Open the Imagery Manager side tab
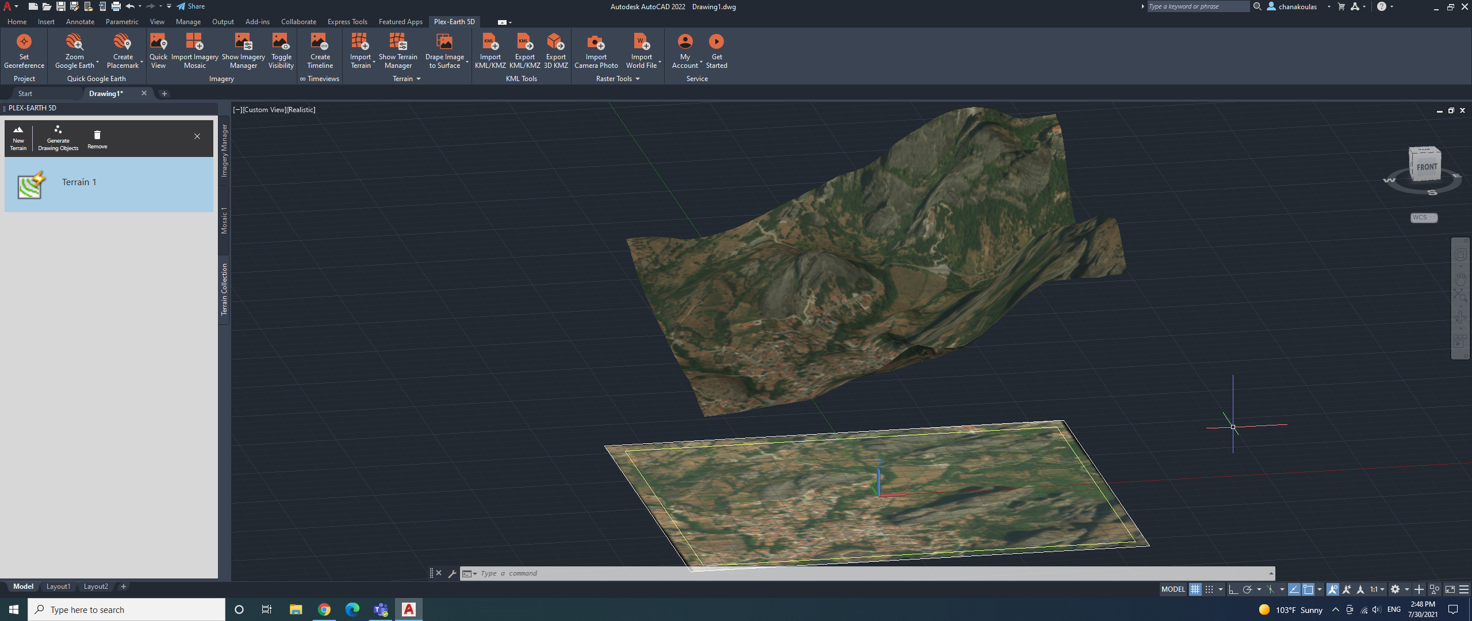This screenshot has height=621, width=1472. pyautogui.click(x=224, y=150)
